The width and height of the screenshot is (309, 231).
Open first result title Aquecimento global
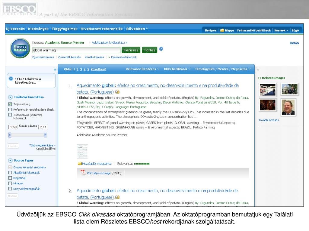[158, 89]
